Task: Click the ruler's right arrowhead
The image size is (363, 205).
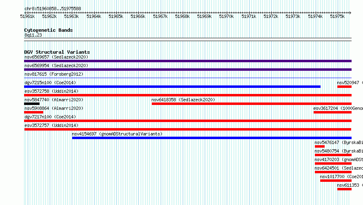Action: [x=350, y=13]
